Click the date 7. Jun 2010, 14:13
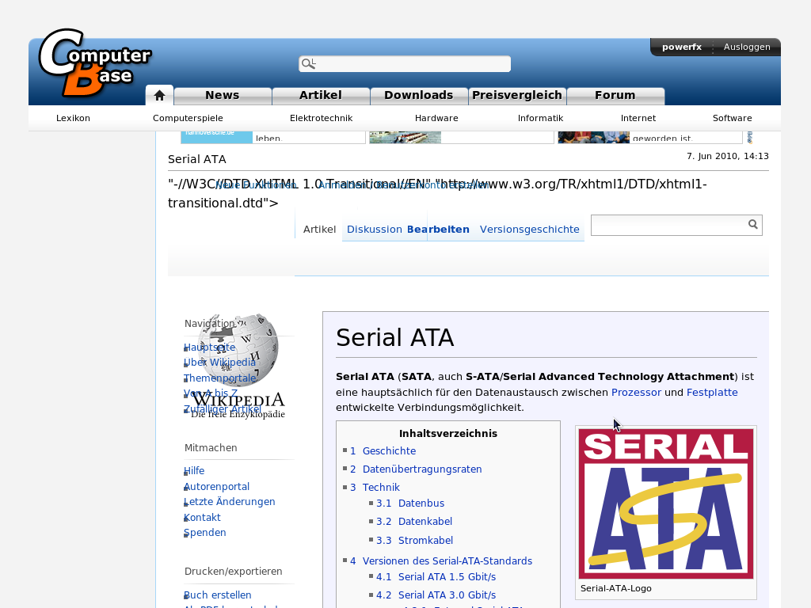 (728, 156)
